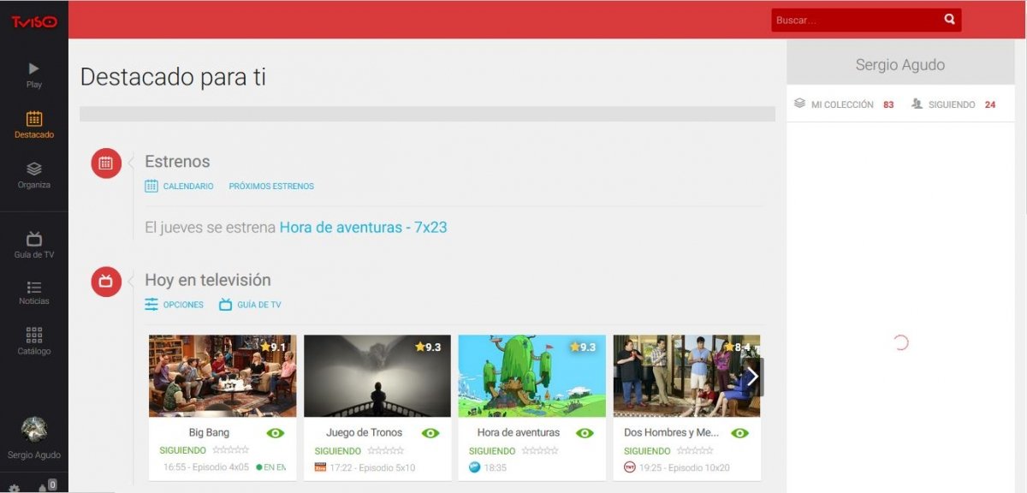Open Juego de Tronos thumbnail
The width and height of the screenshot is (1027, 493).
pos(377,376)
